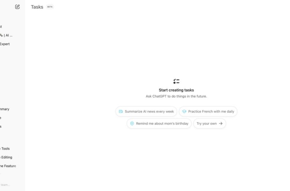Open the sidebar item ending in 'Expert'
The width and height of the screenshot is (290, 191).
pos(5,44)
